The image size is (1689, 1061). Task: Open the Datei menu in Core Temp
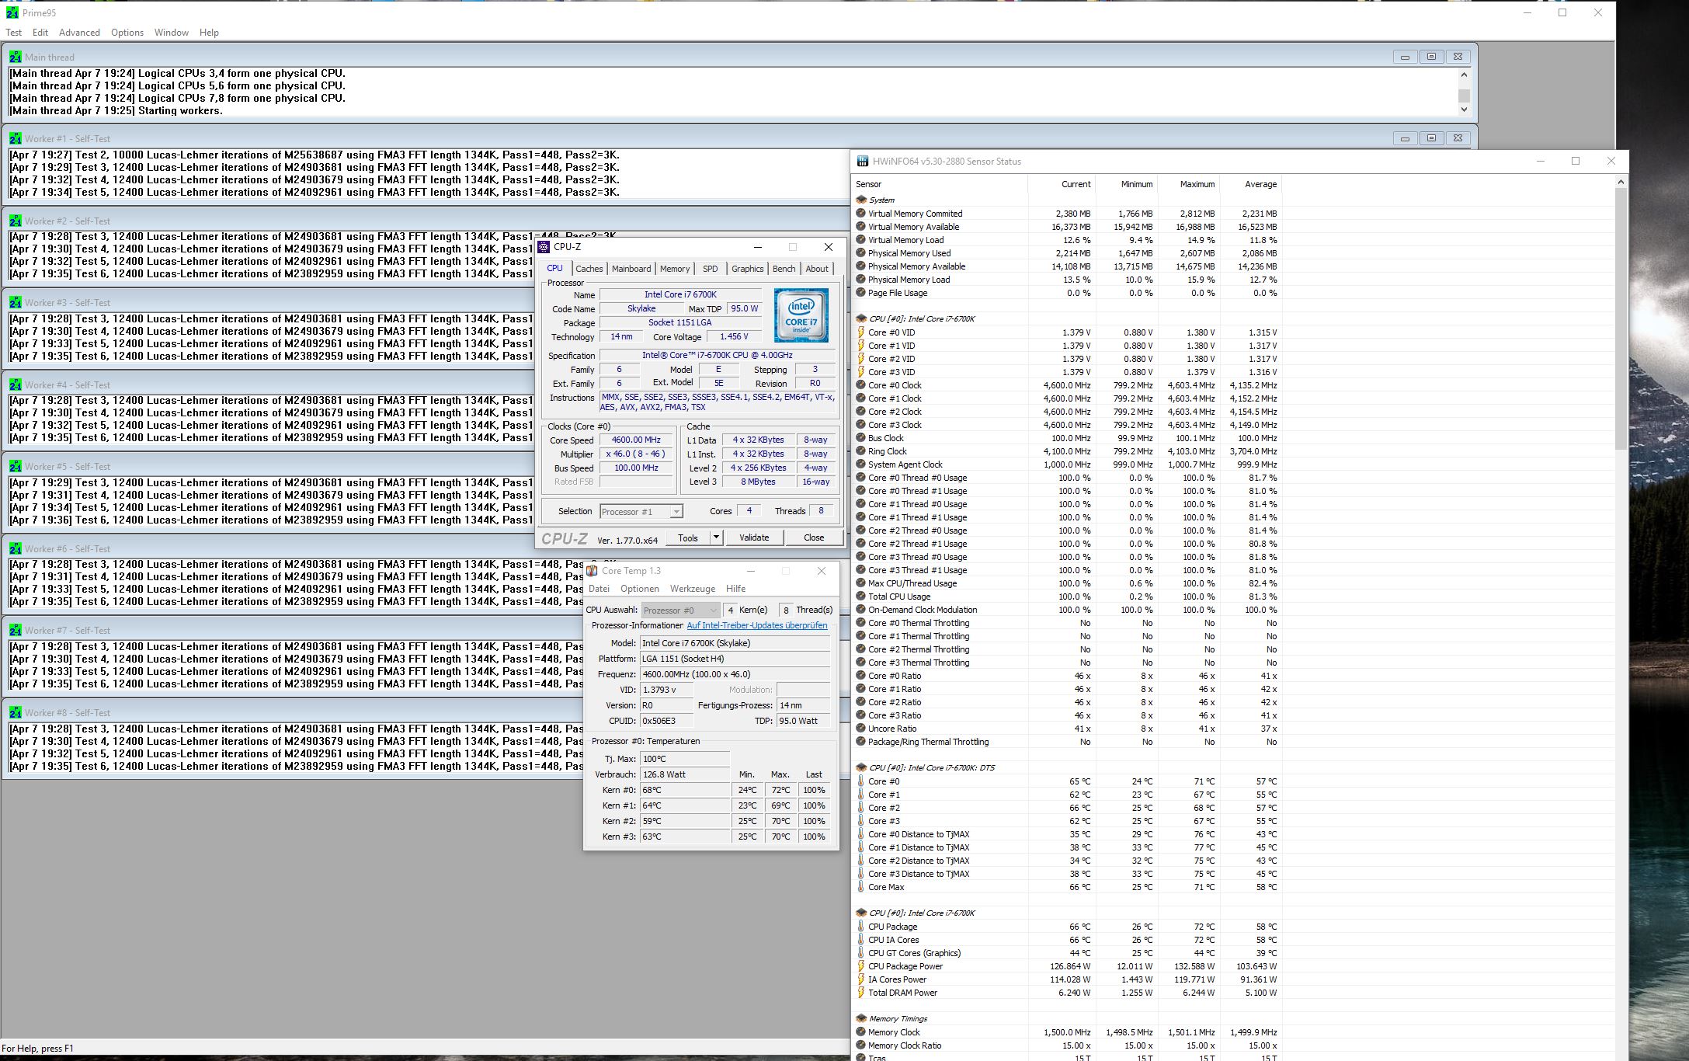point(599,589)
